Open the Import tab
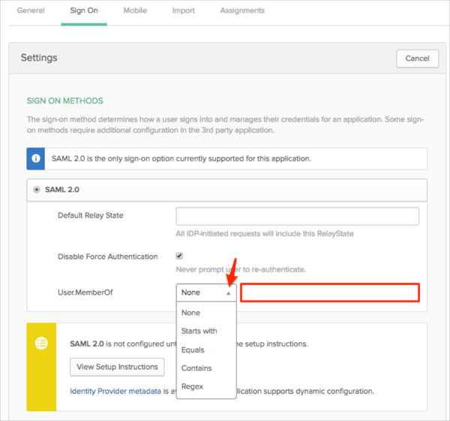Screen dimensions: 450x421 (x=183, y=11)
